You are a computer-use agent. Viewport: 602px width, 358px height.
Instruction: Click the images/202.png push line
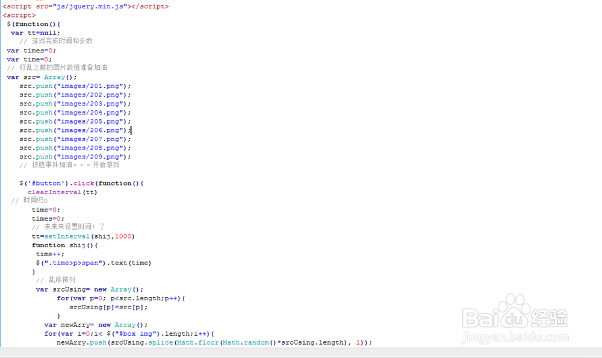click(75, 95)
